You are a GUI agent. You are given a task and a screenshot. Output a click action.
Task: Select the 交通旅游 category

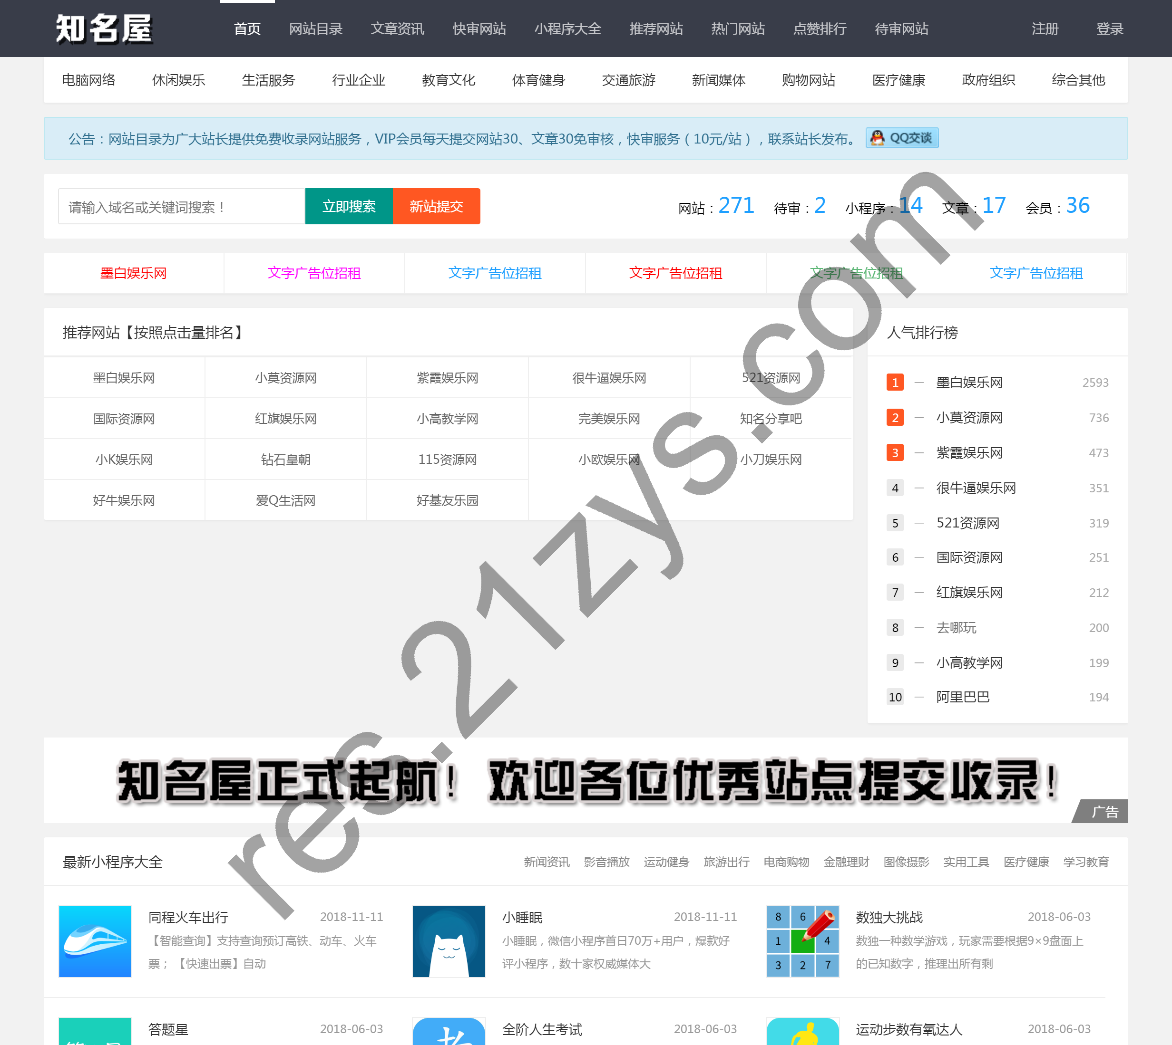(629, 80)
